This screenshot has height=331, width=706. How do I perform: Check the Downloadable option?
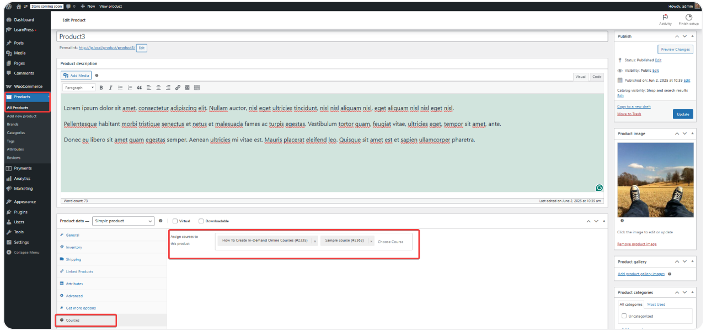point(201,221)
